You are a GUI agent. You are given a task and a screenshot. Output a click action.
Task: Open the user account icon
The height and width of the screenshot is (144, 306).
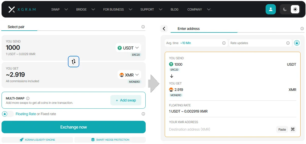coord(271,9)
